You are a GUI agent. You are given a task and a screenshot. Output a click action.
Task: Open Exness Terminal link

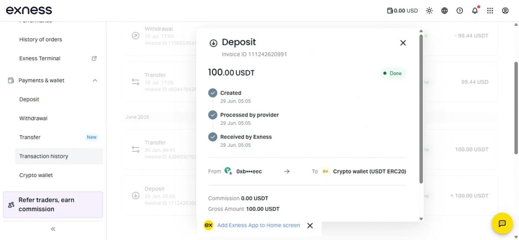tap(40, 58)
